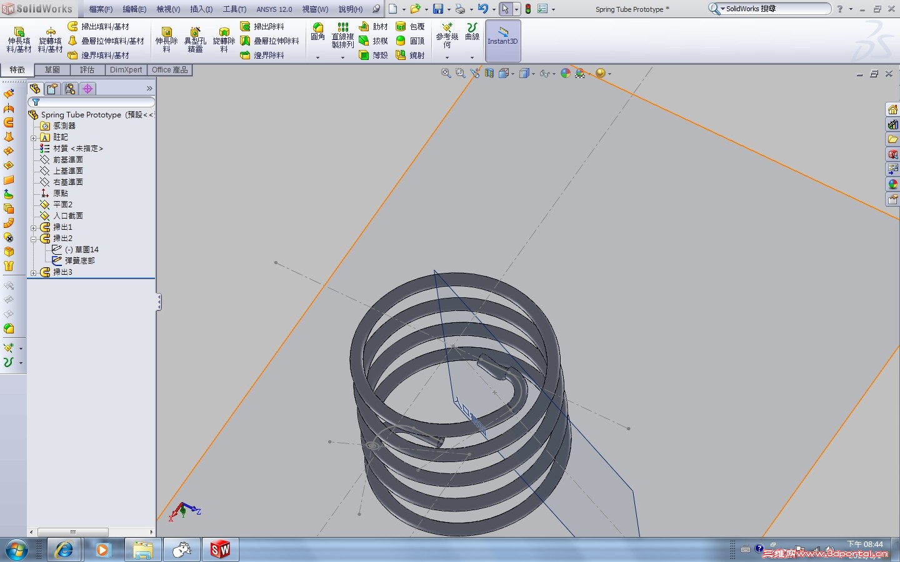Select the 旋轉除料 revolved cut tool
Viewport: 900px width, 562px height.
tap(224, 40)
